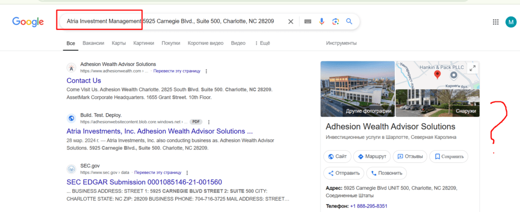Click Перевести эту страницу for adhesionwealth.com result
Screen dimensions: 520x212
point(177,71)
